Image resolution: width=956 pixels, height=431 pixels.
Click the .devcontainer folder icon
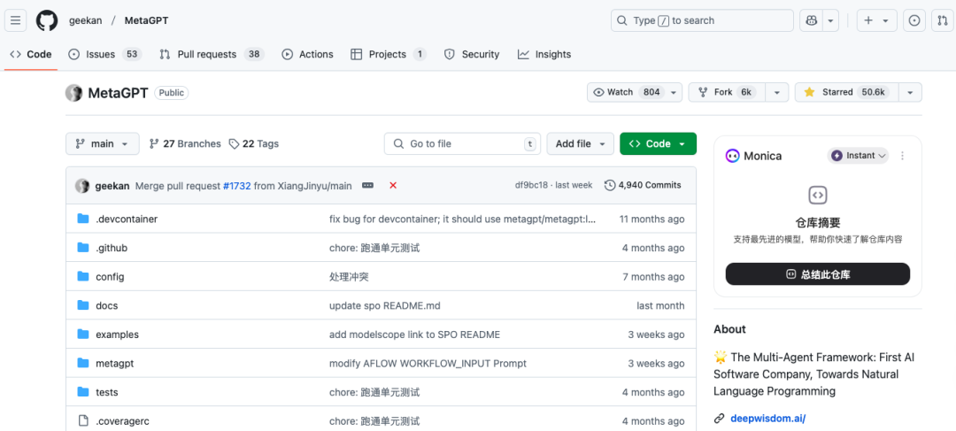[83, 219]
